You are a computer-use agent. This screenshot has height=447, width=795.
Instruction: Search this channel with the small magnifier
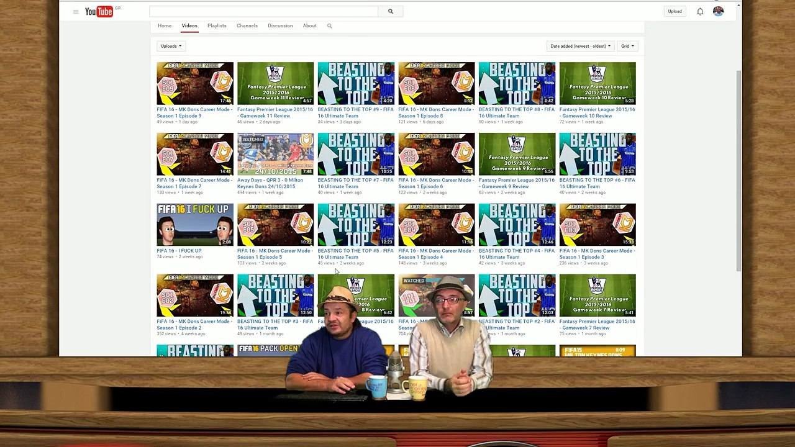(329, 26)
